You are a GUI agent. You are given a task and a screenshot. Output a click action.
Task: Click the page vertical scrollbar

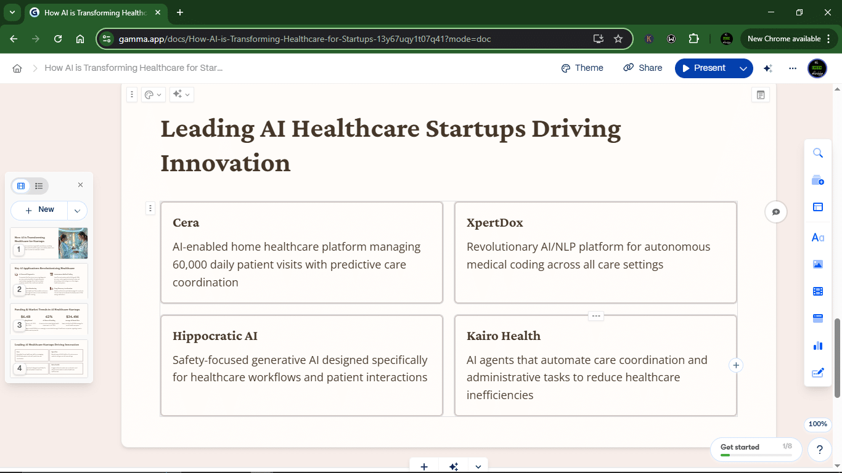coord(838,358)
